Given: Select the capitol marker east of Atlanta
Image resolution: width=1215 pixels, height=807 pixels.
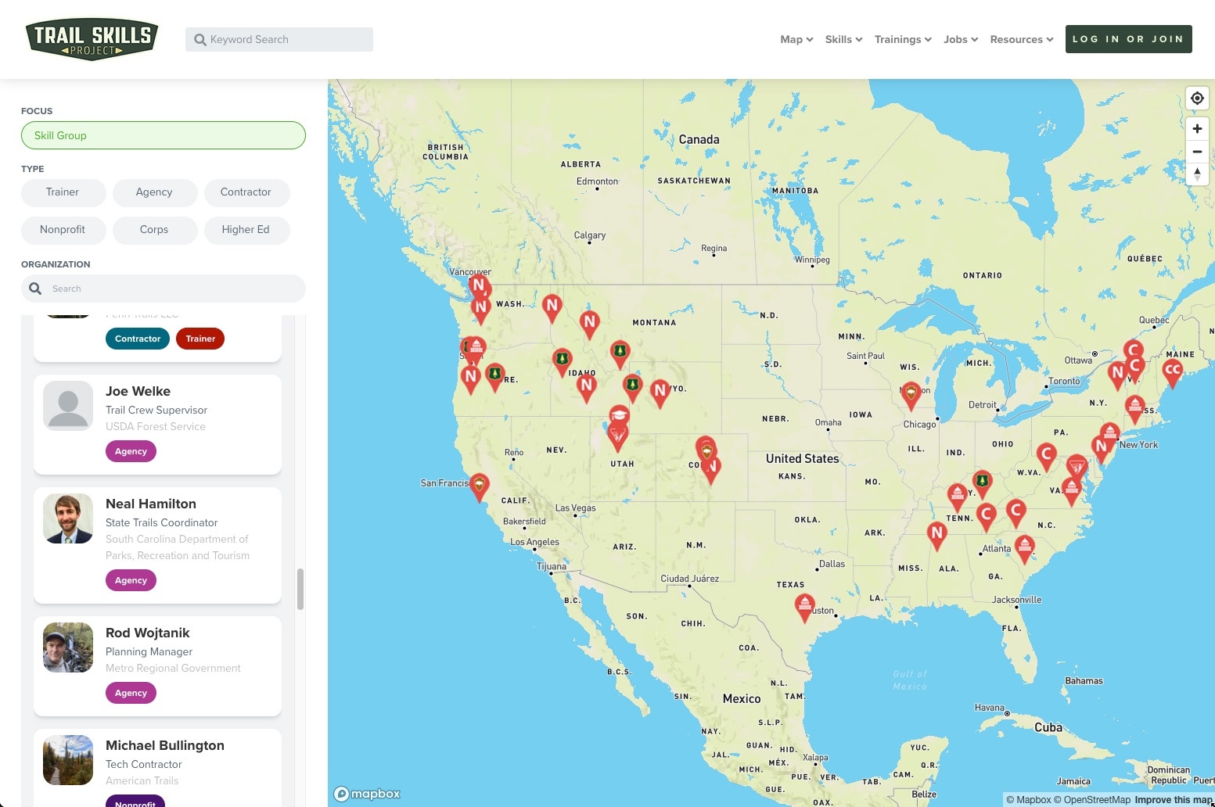Looking at the screenshot, I should click(x=1024, y=548).
